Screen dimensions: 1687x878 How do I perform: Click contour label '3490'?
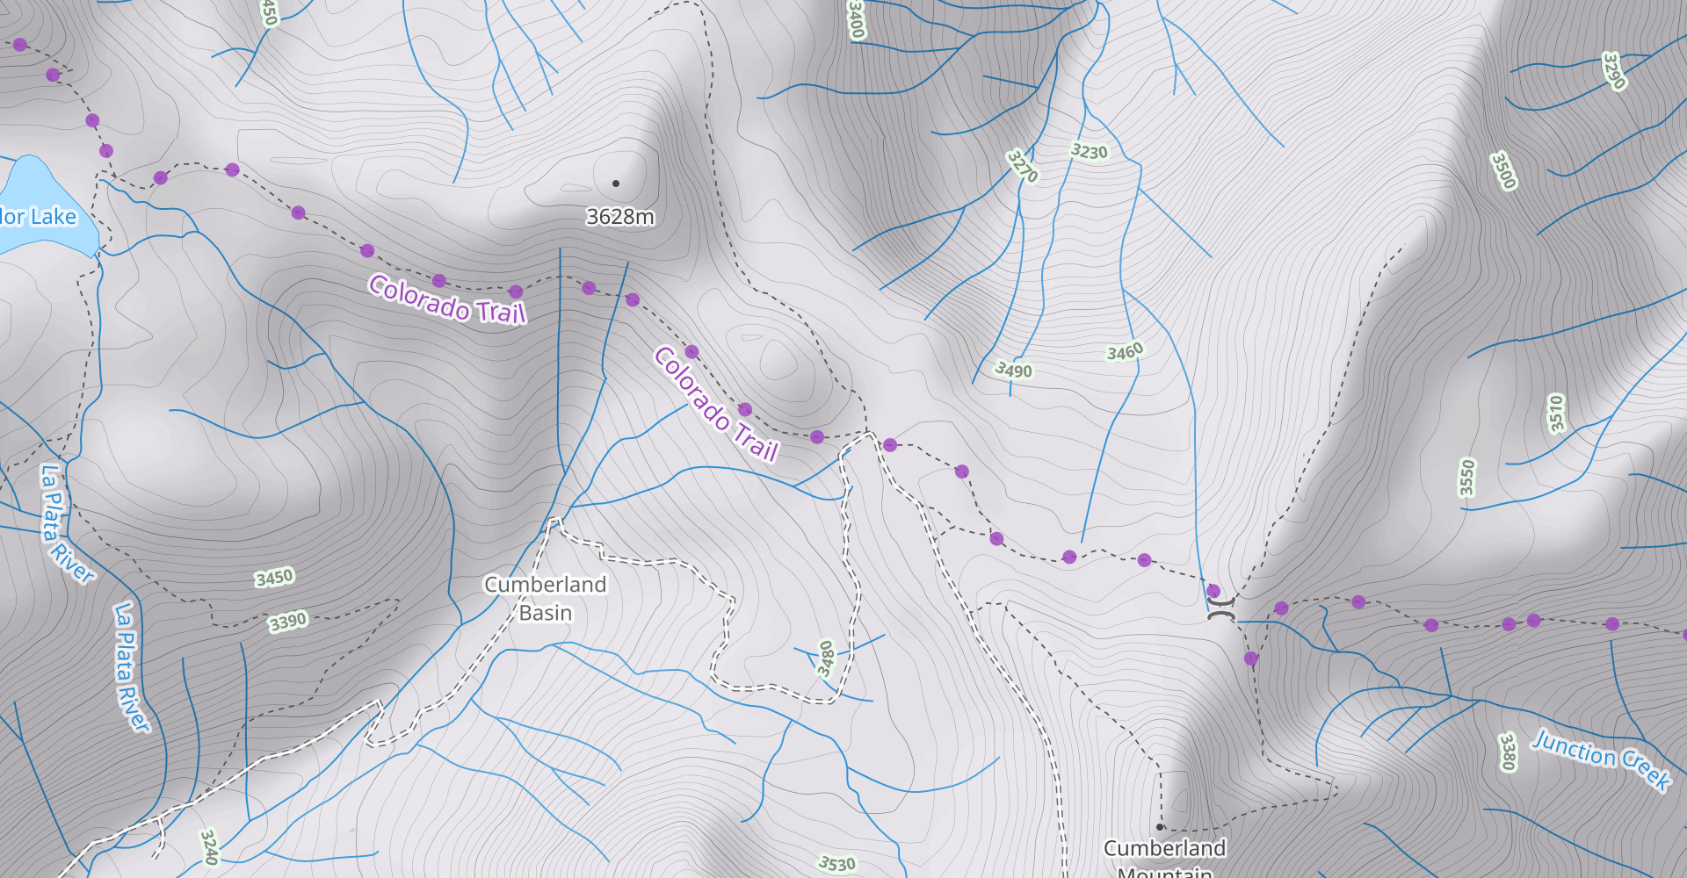click(1013, 370)
